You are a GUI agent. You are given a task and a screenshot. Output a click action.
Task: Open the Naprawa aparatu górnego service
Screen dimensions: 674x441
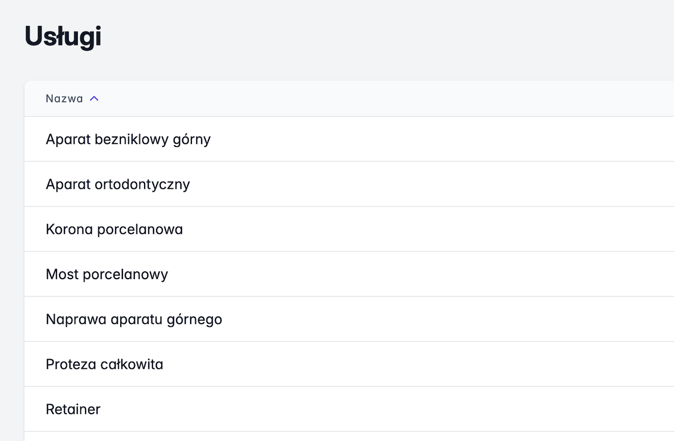pos(134,319)
